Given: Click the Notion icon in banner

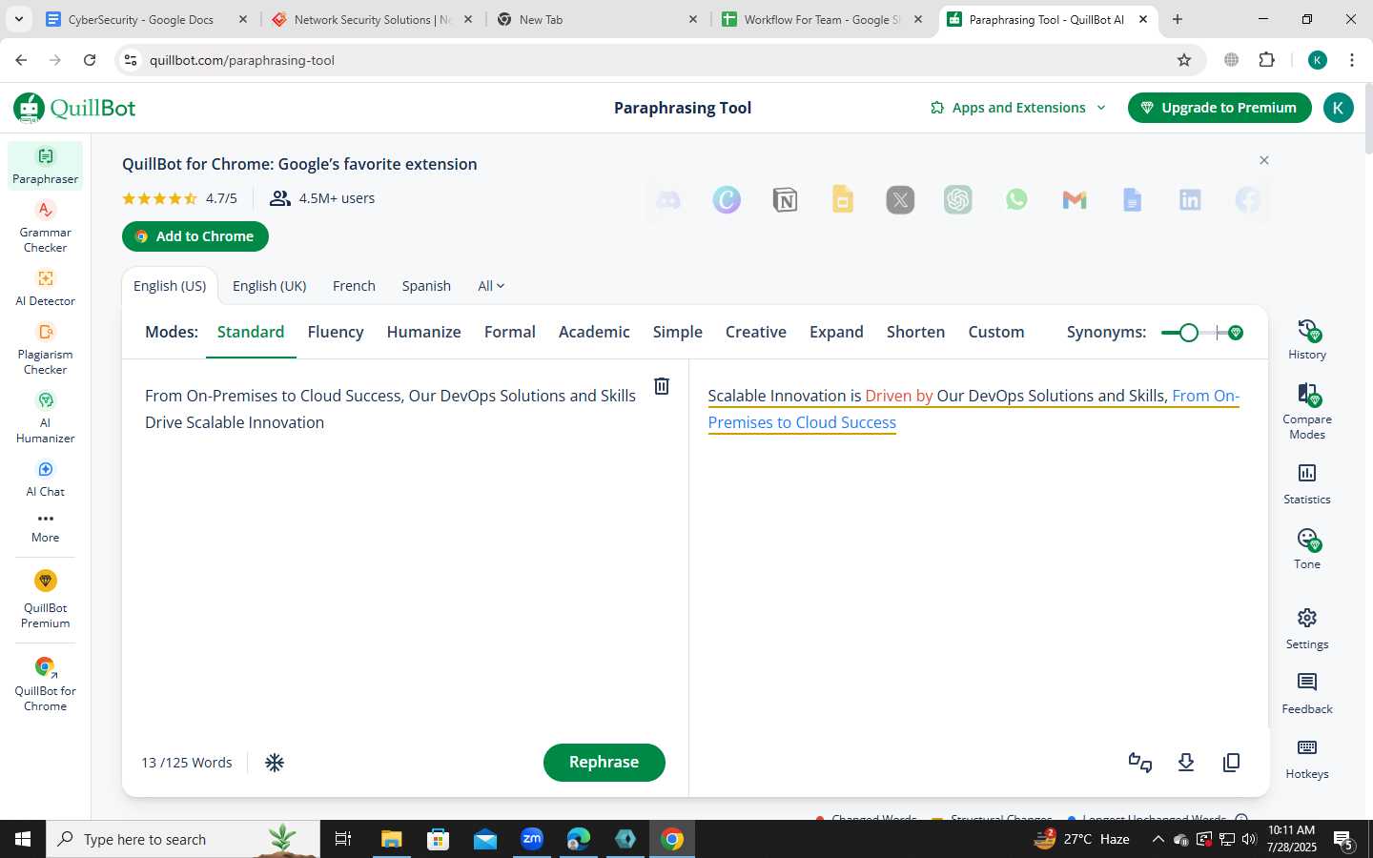Looking at the screenshot, I should click(x=785, y=200).
